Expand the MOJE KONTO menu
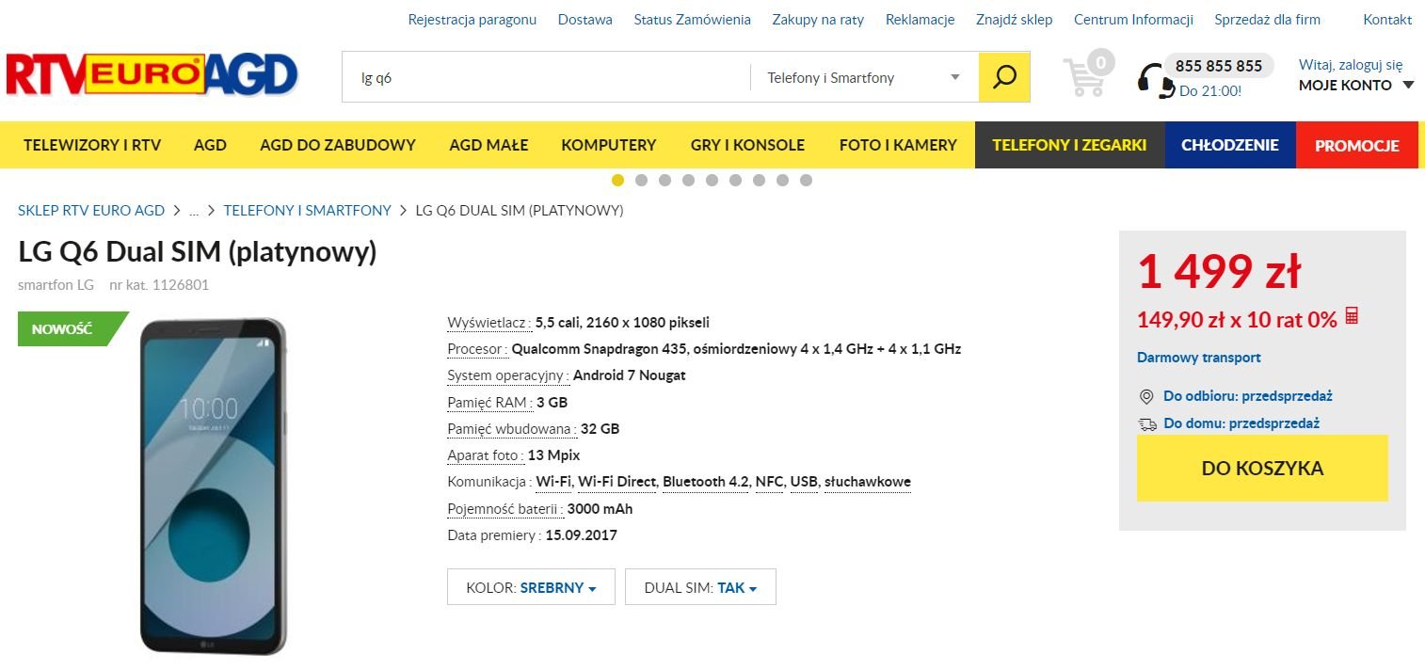Image resolution: width=1425 pixels, height=670 pixels. click(1356, 85)
